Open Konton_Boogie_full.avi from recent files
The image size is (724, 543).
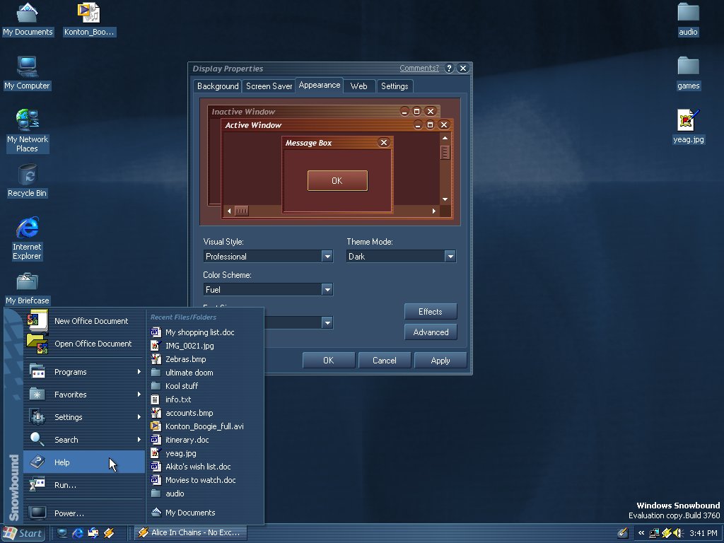pos(205,426)
